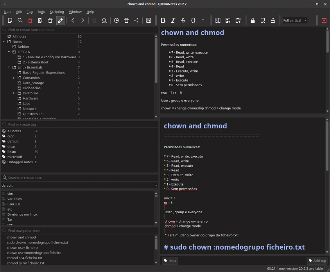330x272 pixels.
Task: Apply italic formatting with the I icon
Action: (173, 20)
